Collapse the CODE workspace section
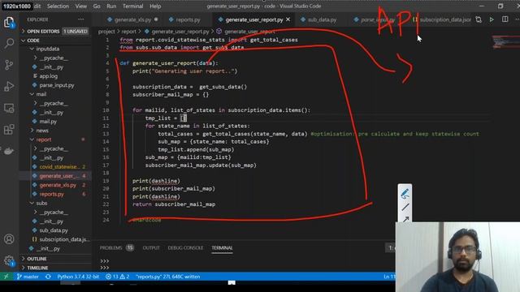The width and height of the screenshot is (520, 292). tap(55, 41)
